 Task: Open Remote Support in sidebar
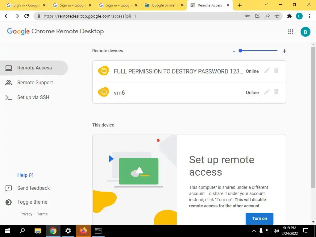pos(34,83)
